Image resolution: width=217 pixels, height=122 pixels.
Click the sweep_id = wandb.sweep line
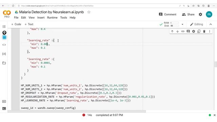click(48, 108)
